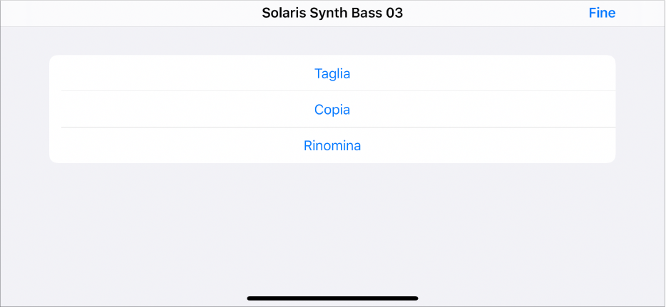Select the header title text
This screenshot has width=666, height=307.
(x=332, y=13)
